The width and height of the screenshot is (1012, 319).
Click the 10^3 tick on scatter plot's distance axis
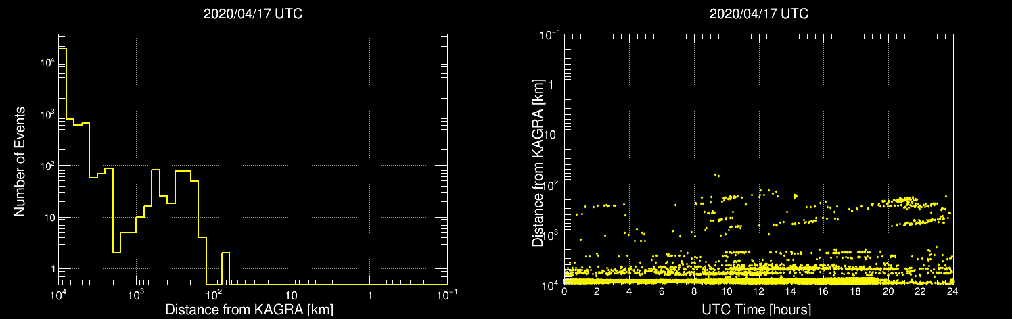(551, 235)
